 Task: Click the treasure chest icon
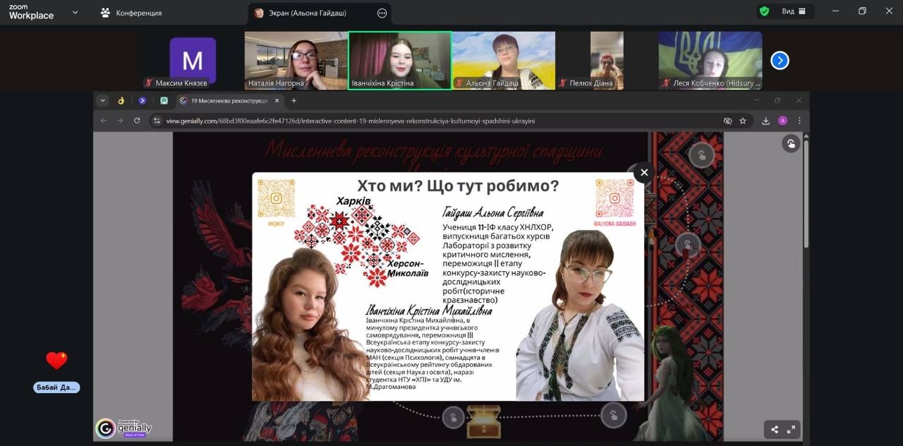[483, 421]
